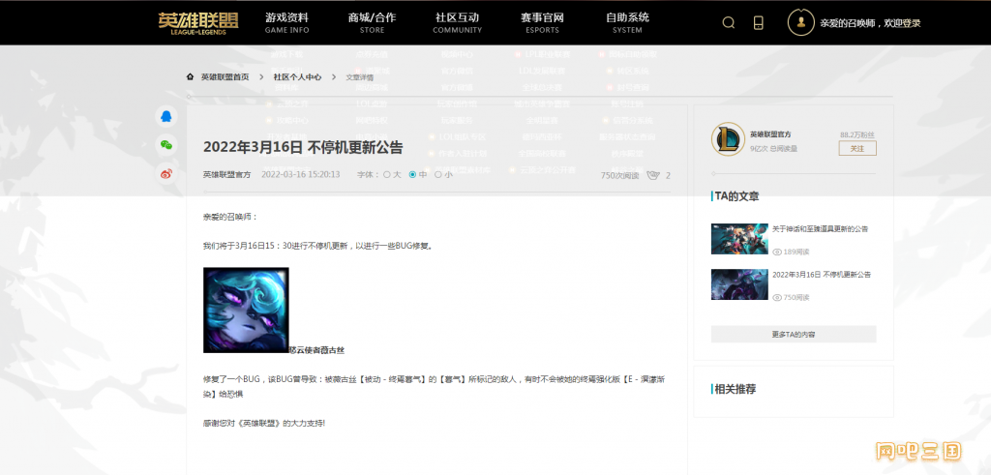The image size is (991, 475).
Task: Share article via QQ penguin icon
Action: point(165,116)
